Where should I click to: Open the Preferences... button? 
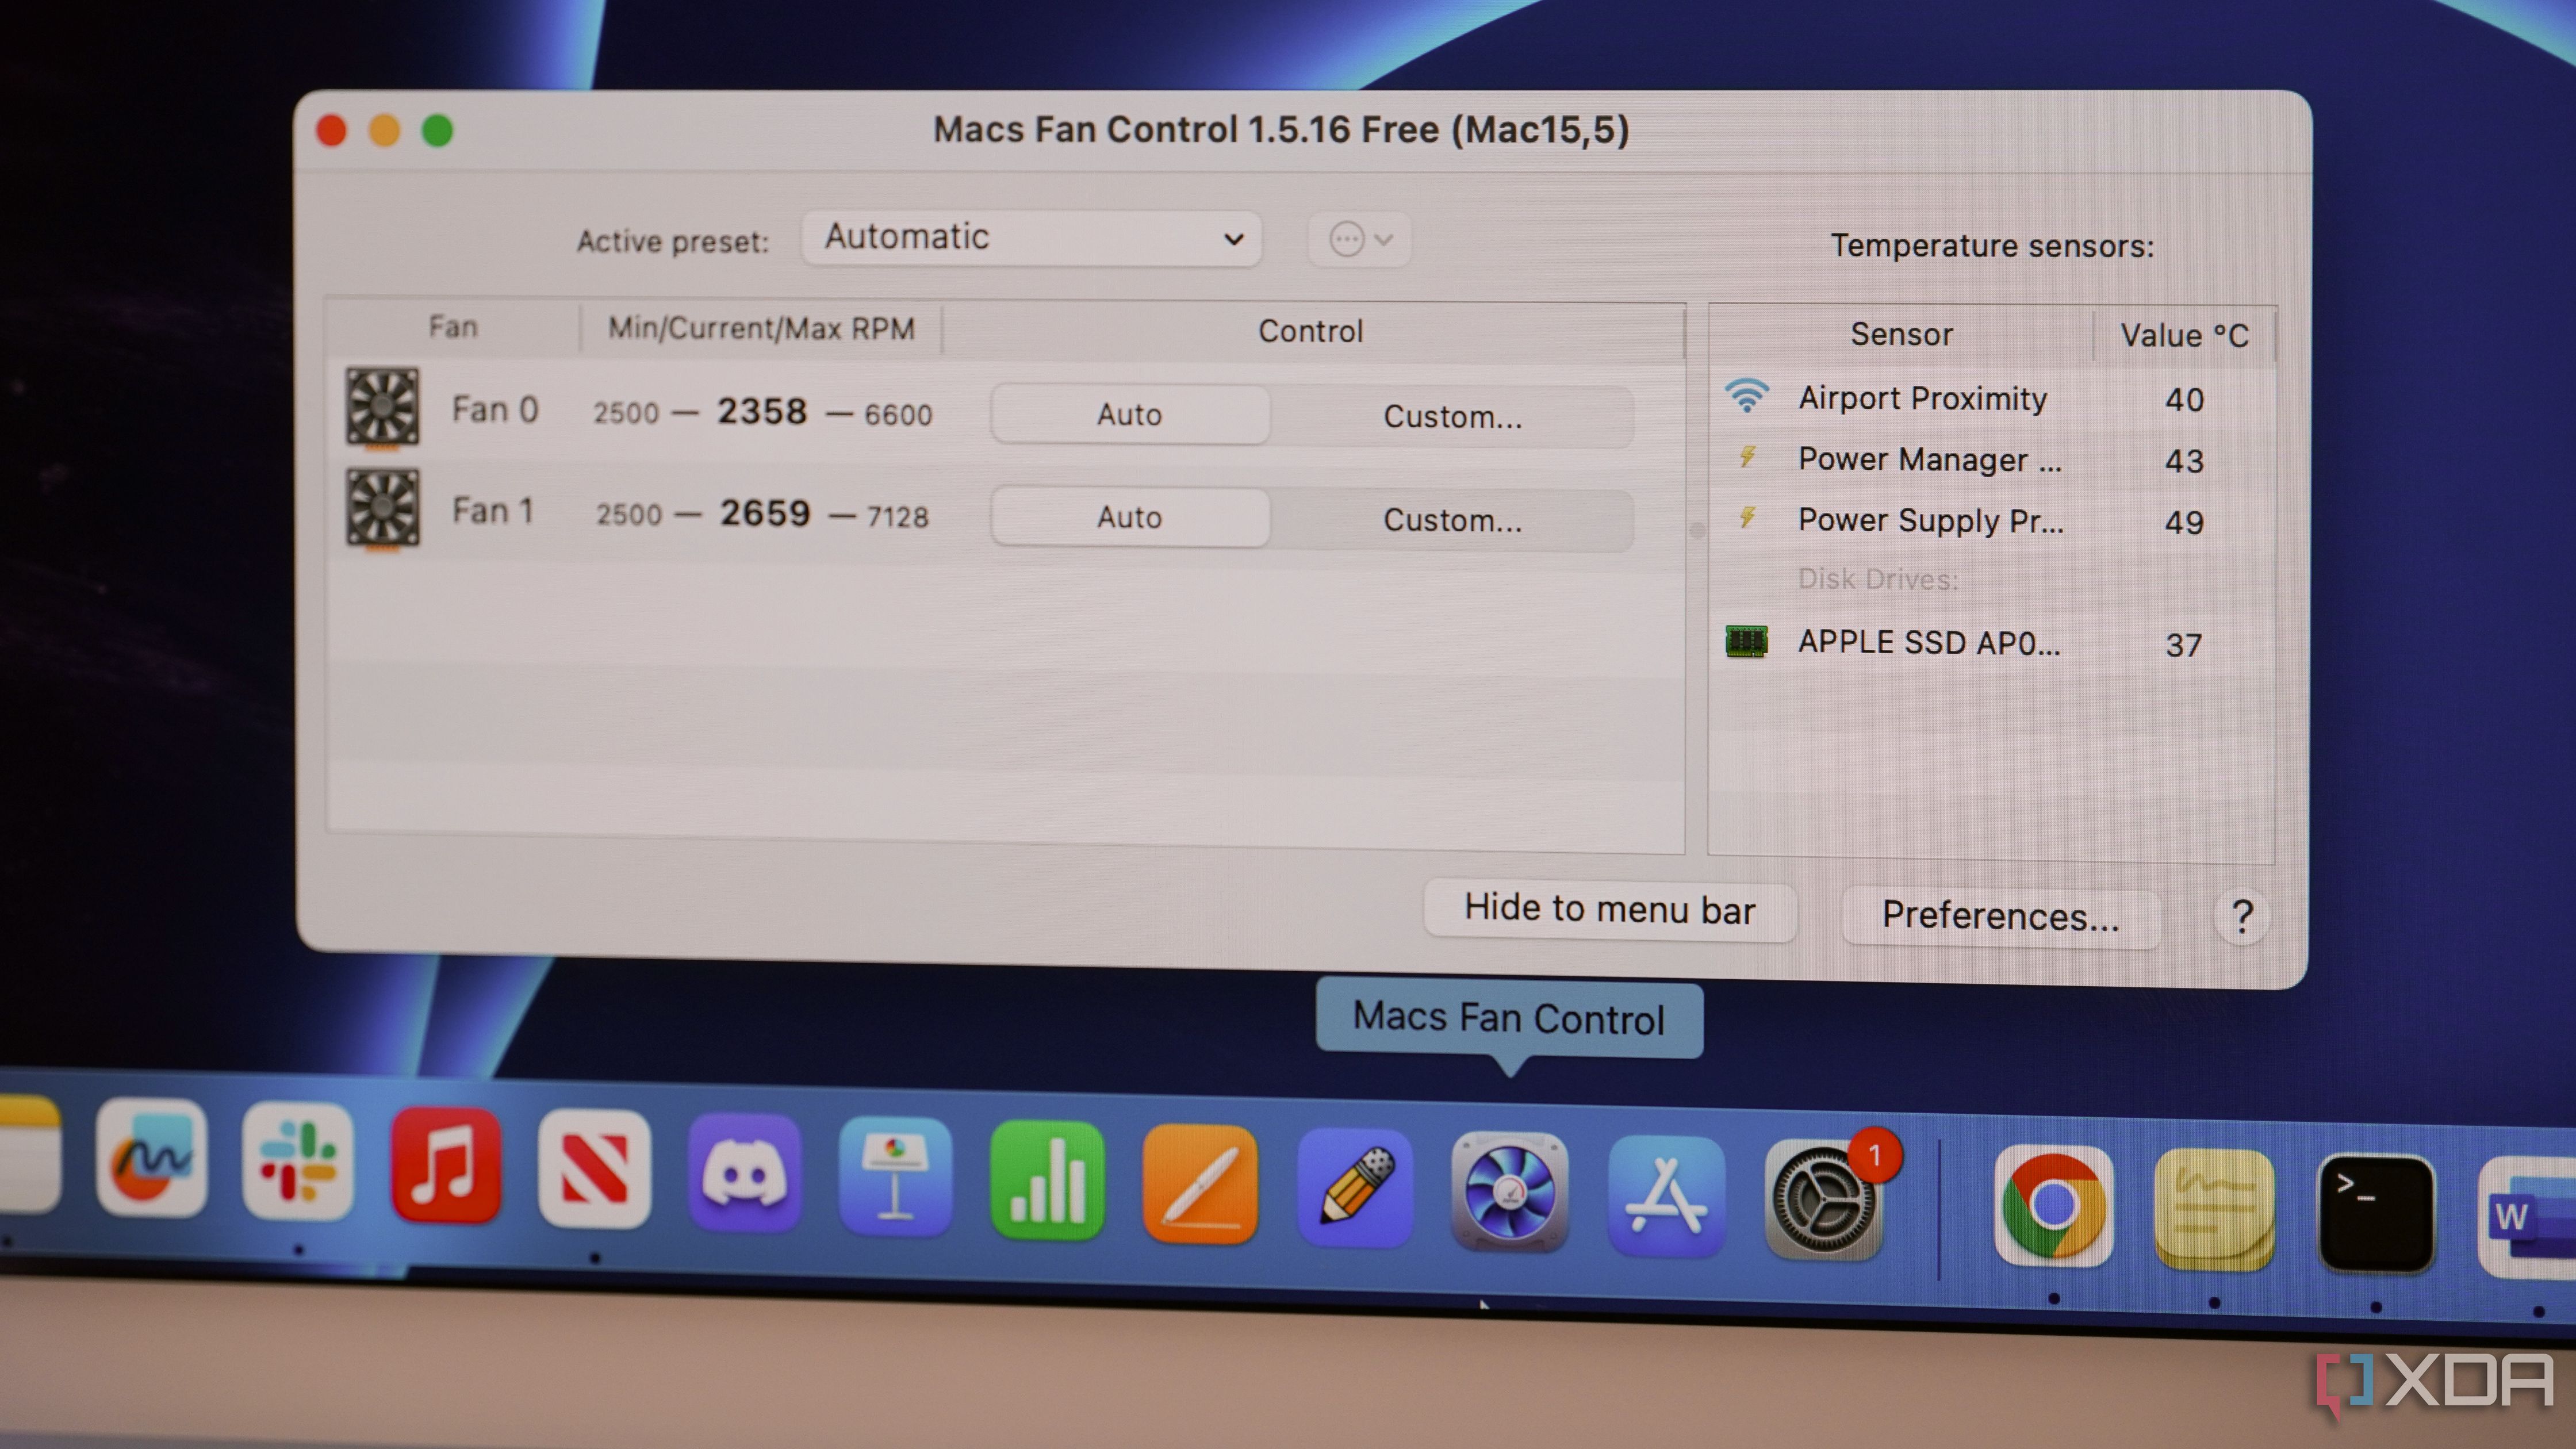2000,916
